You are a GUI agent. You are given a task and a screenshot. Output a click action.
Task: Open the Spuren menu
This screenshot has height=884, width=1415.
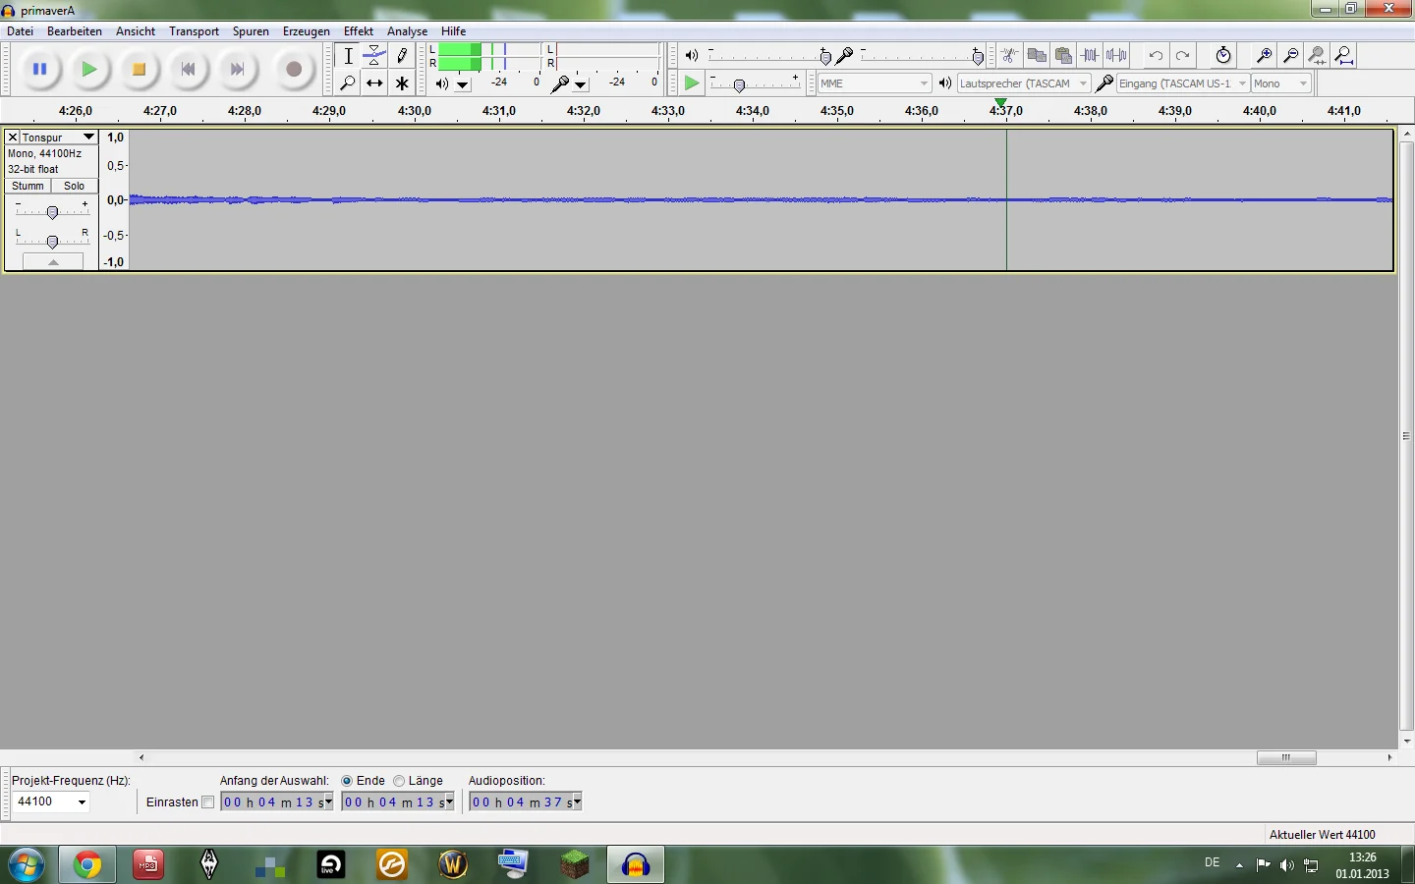(x=251, y=31)
